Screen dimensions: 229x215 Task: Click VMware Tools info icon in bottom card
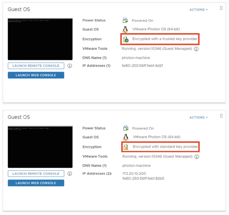click(197, 157)
